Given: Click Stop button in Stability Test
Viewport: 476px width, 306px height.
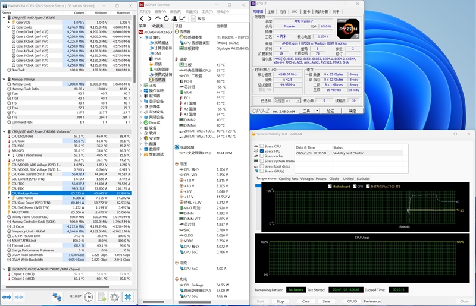Looking at the screenshot, I should 280,301.
